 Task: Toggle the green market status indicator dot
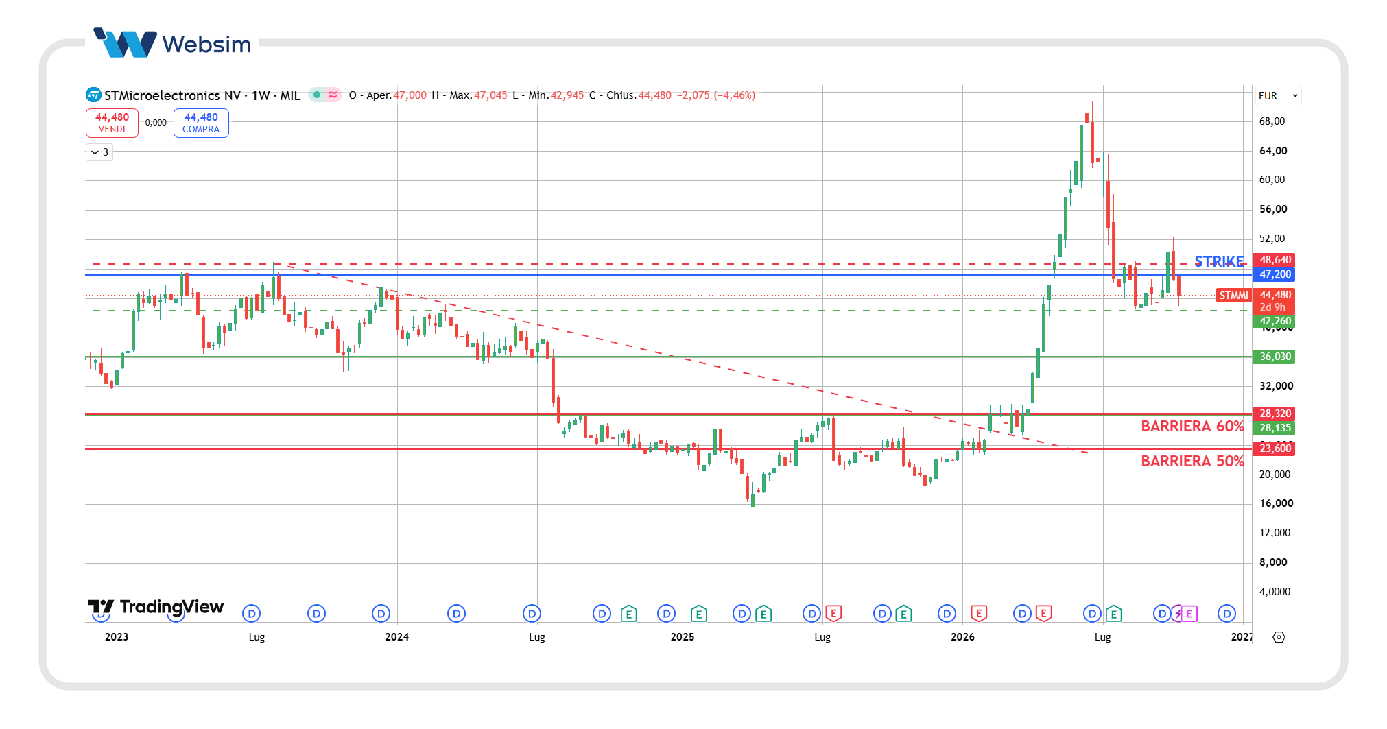coord(317,95)
